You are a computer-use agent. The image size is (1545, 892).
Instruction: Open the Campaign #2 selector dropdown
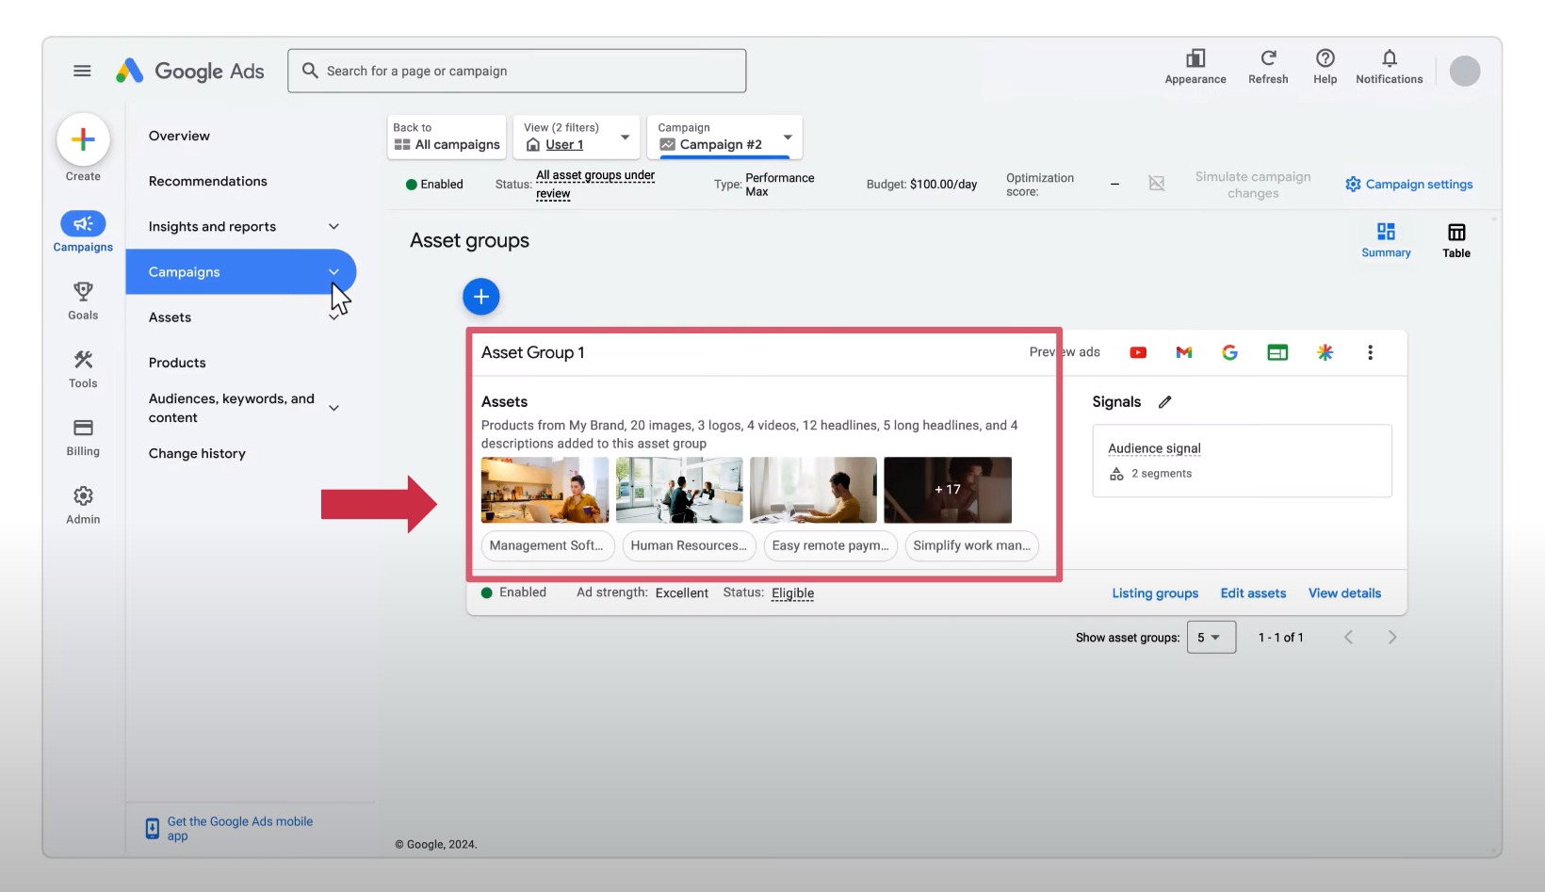pyautogui.click(x=724, y=138)
